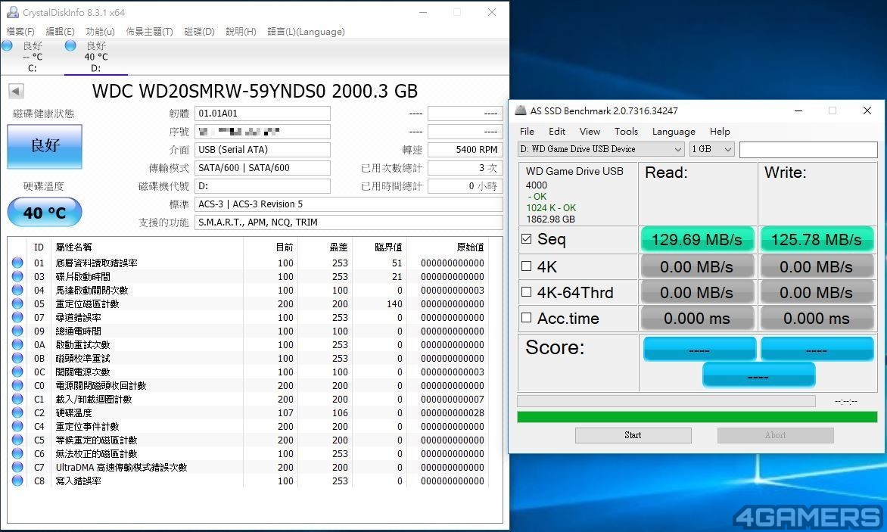Click status icon for attribute ID 04

point(17,290)
